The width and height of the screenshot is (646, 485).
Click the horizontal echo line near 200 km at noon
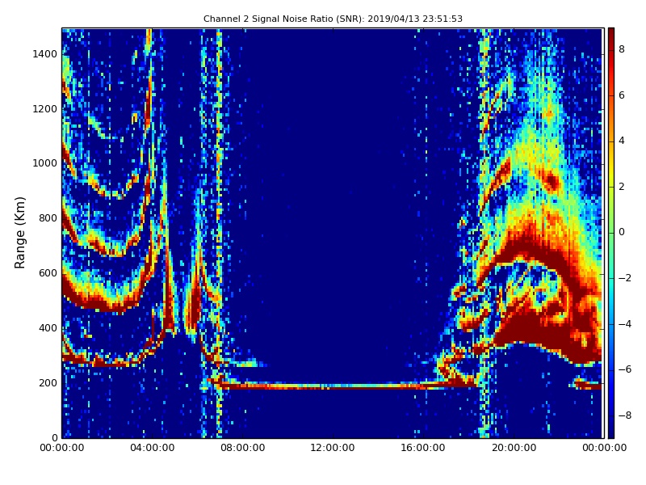click(x=333, y=386)
